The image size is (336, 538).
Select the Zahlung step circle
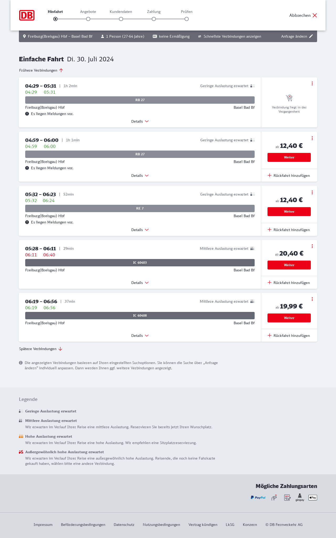click(x=154, y=19)
